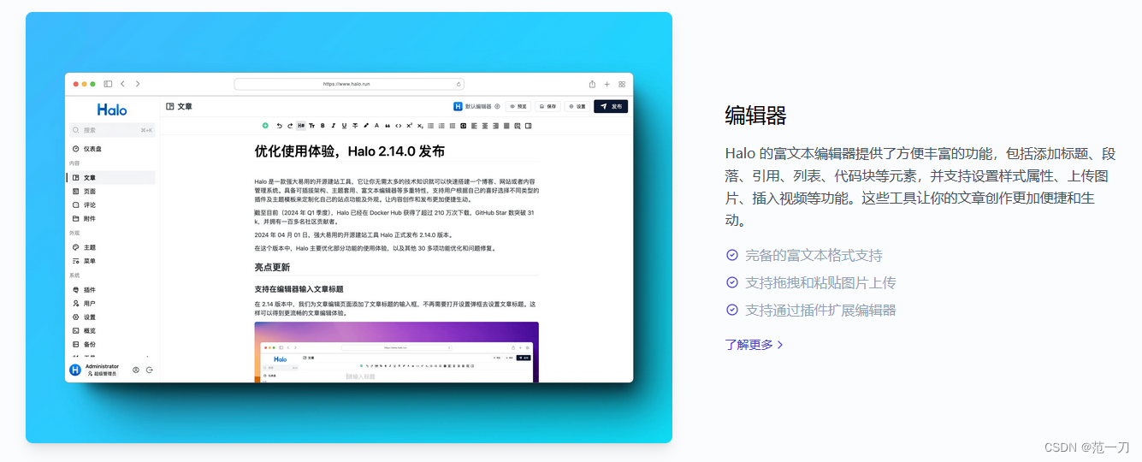Undo the last editor action
Screen dimensions: 1142x462
pyautogui.click(x=279, y=126)
